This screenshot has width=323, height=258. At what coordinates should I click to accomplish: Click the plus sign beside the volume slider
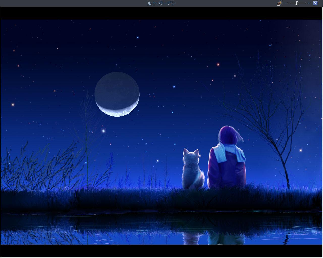coord(309,3)
